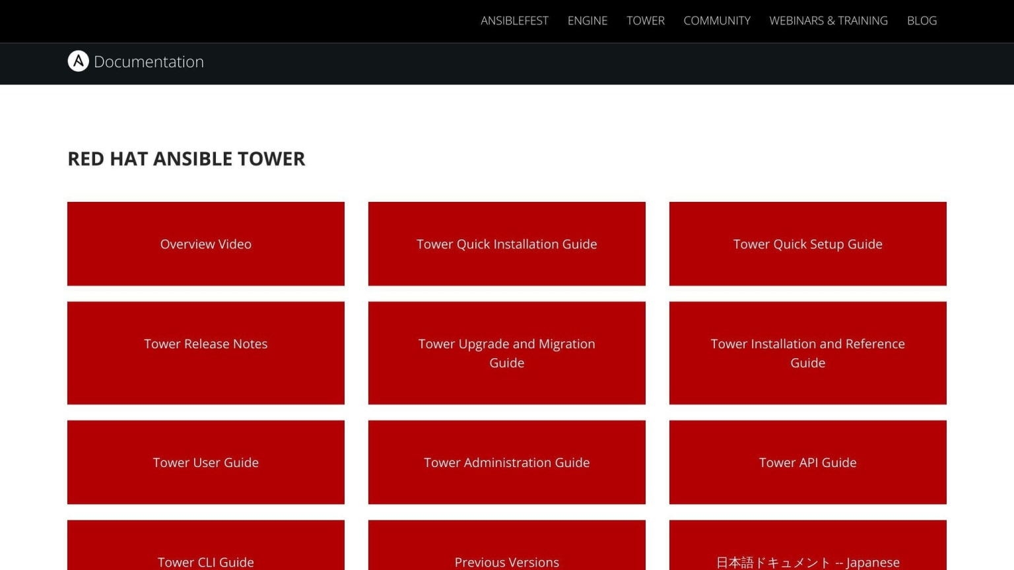This screenshot has width=1014, height=570.
Task: Open the Overview Video tile
Action: click(206, 244)
